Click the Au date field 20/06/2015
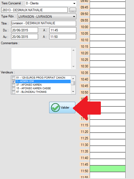 pyautogui.click(x=24, y=37)
